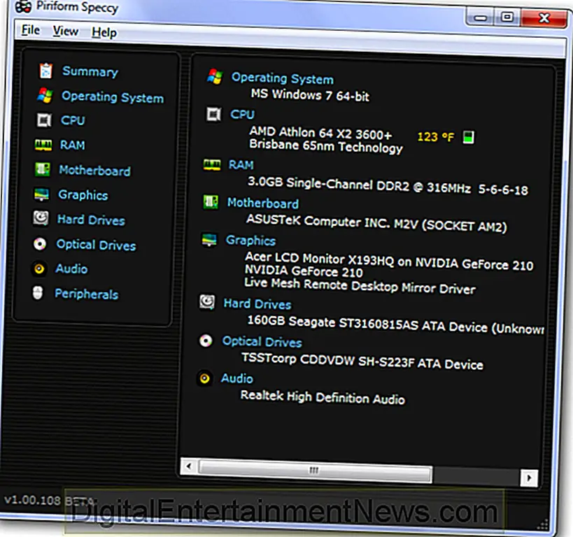Click the scrollbar left arrow button
Viewport: 573px width, 537px height.
coord(190,466)
